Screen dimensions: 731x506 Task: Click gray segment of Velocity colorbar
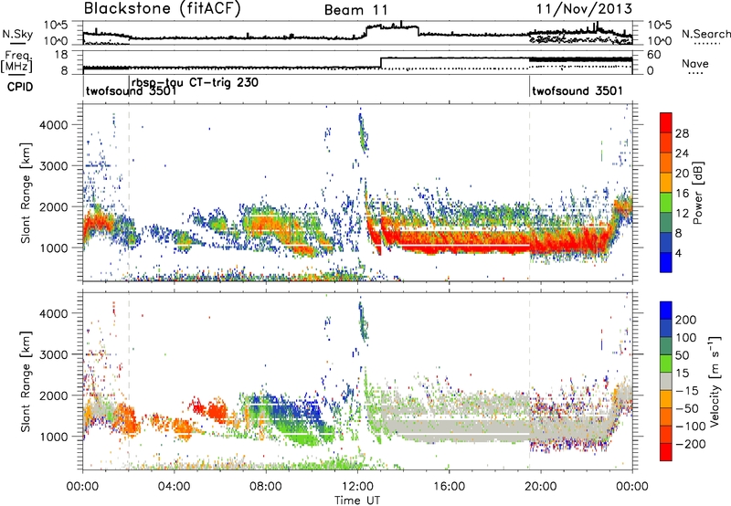point(666,381)
